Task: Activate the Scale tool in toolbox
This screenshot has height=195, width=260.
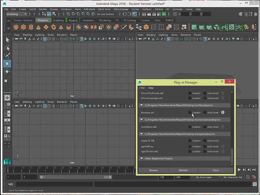Action: 7,80
